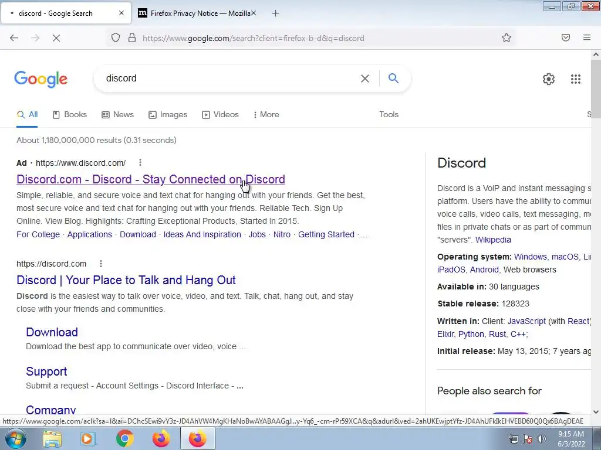601x450 pixels.
Task: Close the Firefox Privacy Notice tab
Action: 254,13
